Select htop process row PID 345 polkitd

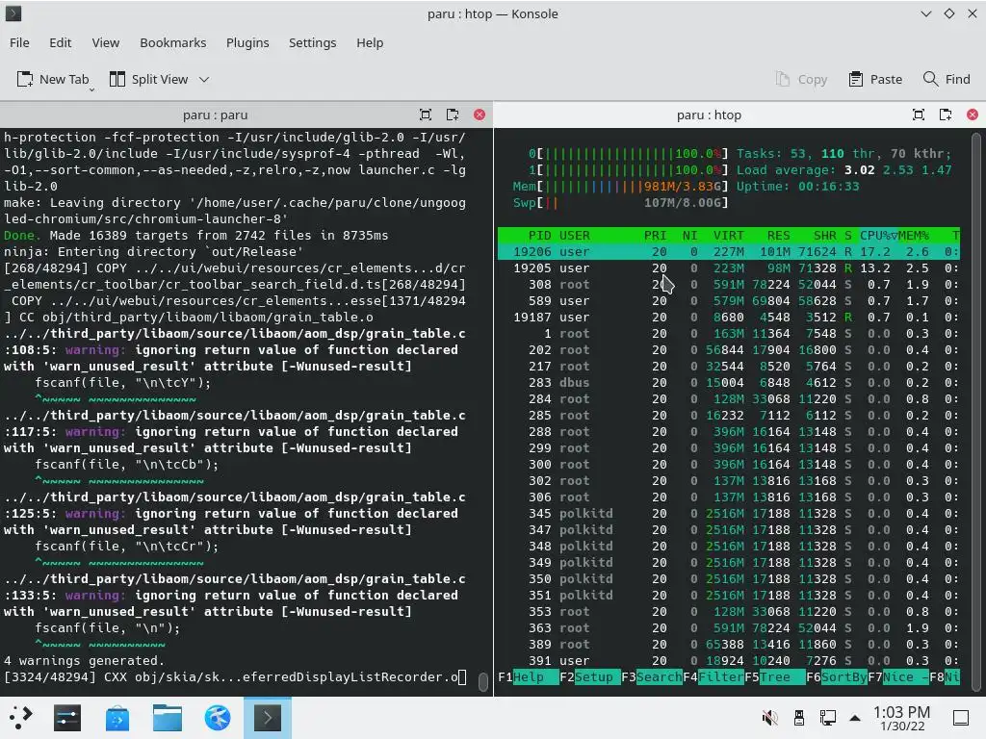coord(729,513)
